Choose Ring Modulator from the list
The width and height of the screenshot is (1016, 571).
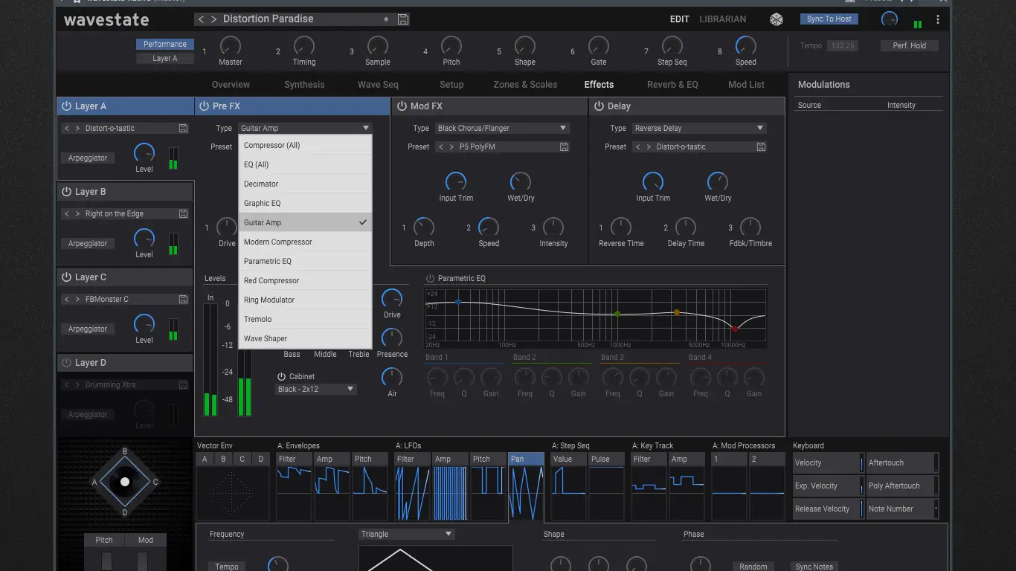click(x=269, y=300)
